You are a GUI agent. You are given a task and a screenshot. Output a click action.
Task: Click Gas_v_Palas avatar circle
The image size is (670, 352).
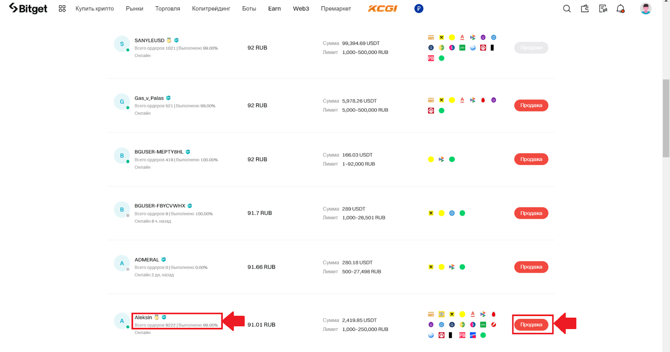[122, 102]
